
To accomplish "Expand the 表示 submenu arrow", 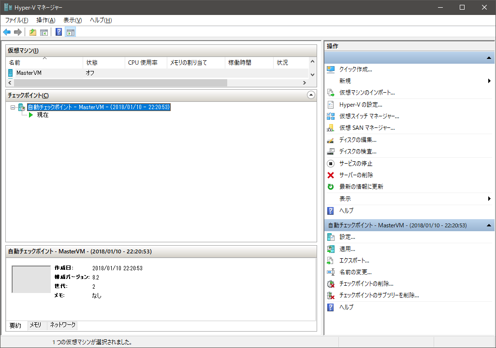I will tap(489, 198).
